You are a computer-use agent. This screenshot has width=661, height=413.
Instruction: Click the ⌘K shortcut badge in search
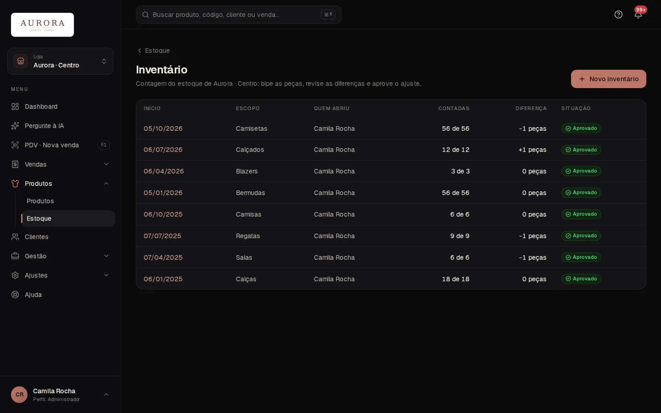tap(328, 15)
